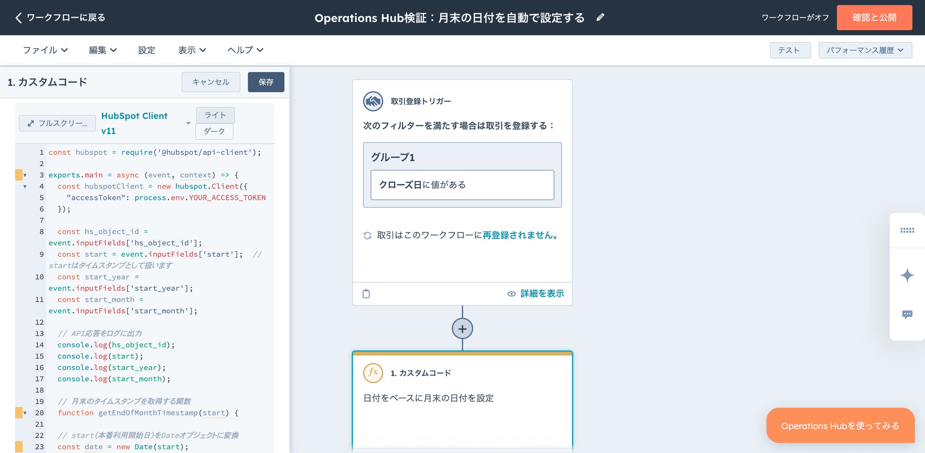Click the eye icon beside 詳細を表示

511,294
